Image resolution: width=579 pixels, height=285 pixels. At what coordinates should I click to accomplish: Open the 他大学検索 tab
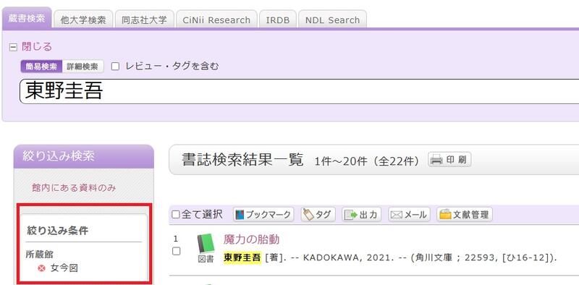[83, 20]
